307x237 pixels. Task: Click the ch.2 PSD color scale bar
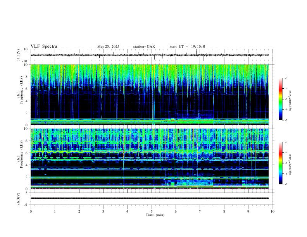[x=280, y=163]
